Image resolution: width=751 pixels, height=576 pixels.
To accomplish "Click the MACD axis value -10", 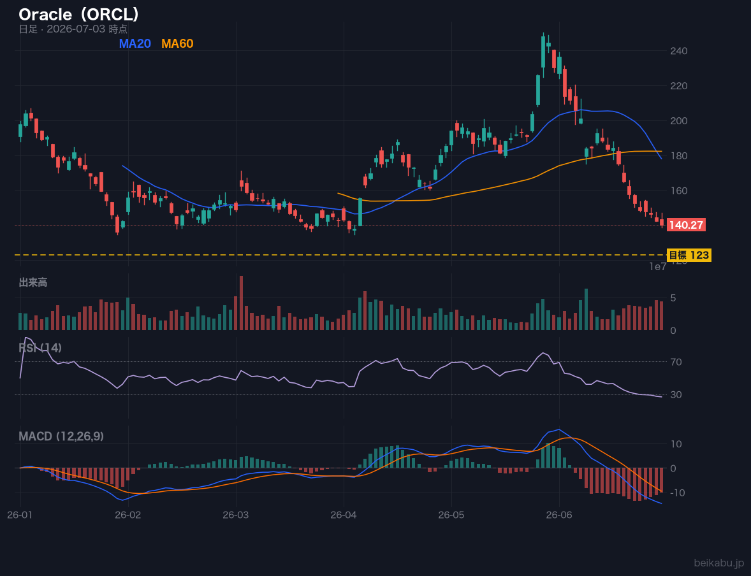I will click(x=678, y=493).
